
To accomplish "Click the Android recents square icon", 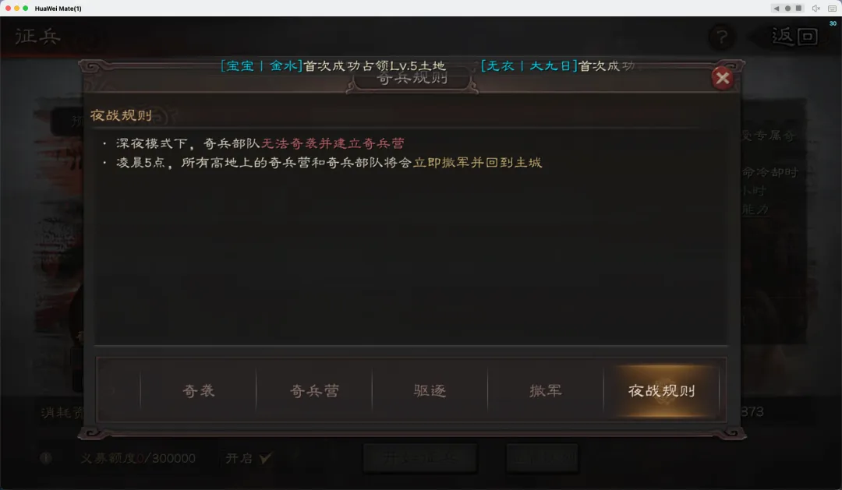I will point(798,8).
